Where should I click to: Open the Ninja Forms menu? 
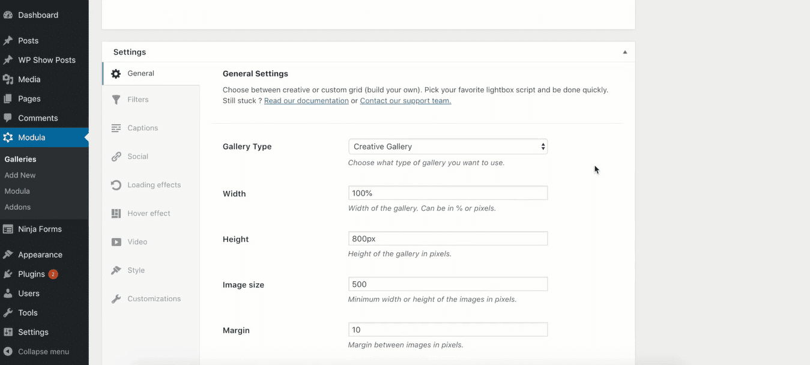[40, 229]
